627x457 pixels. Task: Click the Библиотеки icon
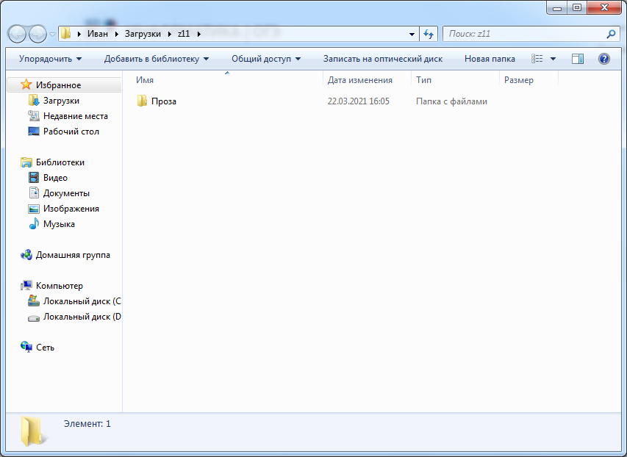coord(26,162)
